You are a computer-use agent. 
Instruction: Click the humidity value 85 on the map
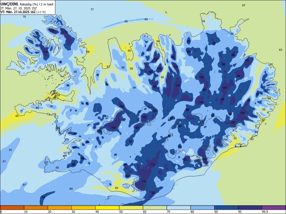58,128
